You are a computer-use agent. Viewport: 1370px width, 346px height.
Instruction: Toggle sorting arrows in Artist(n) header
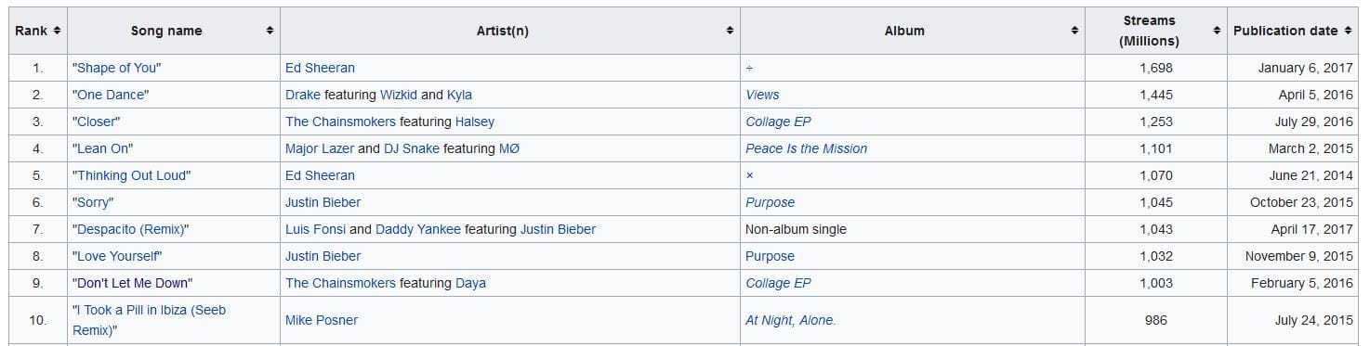(730, 31)
